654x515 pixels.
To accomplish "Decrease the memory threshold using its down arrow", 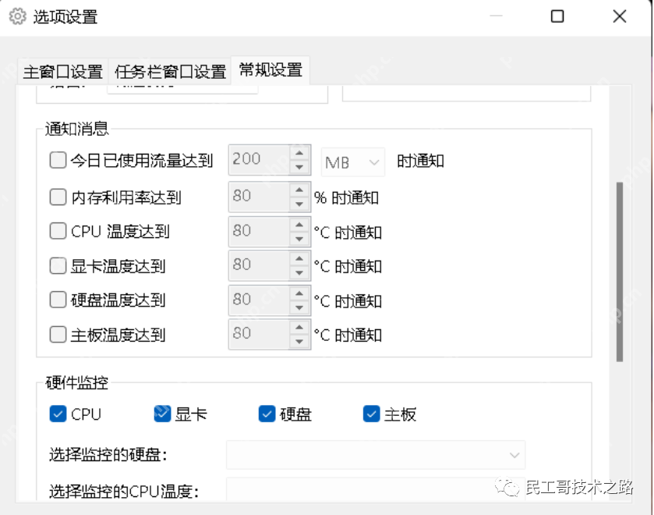I will pos(301,203).
